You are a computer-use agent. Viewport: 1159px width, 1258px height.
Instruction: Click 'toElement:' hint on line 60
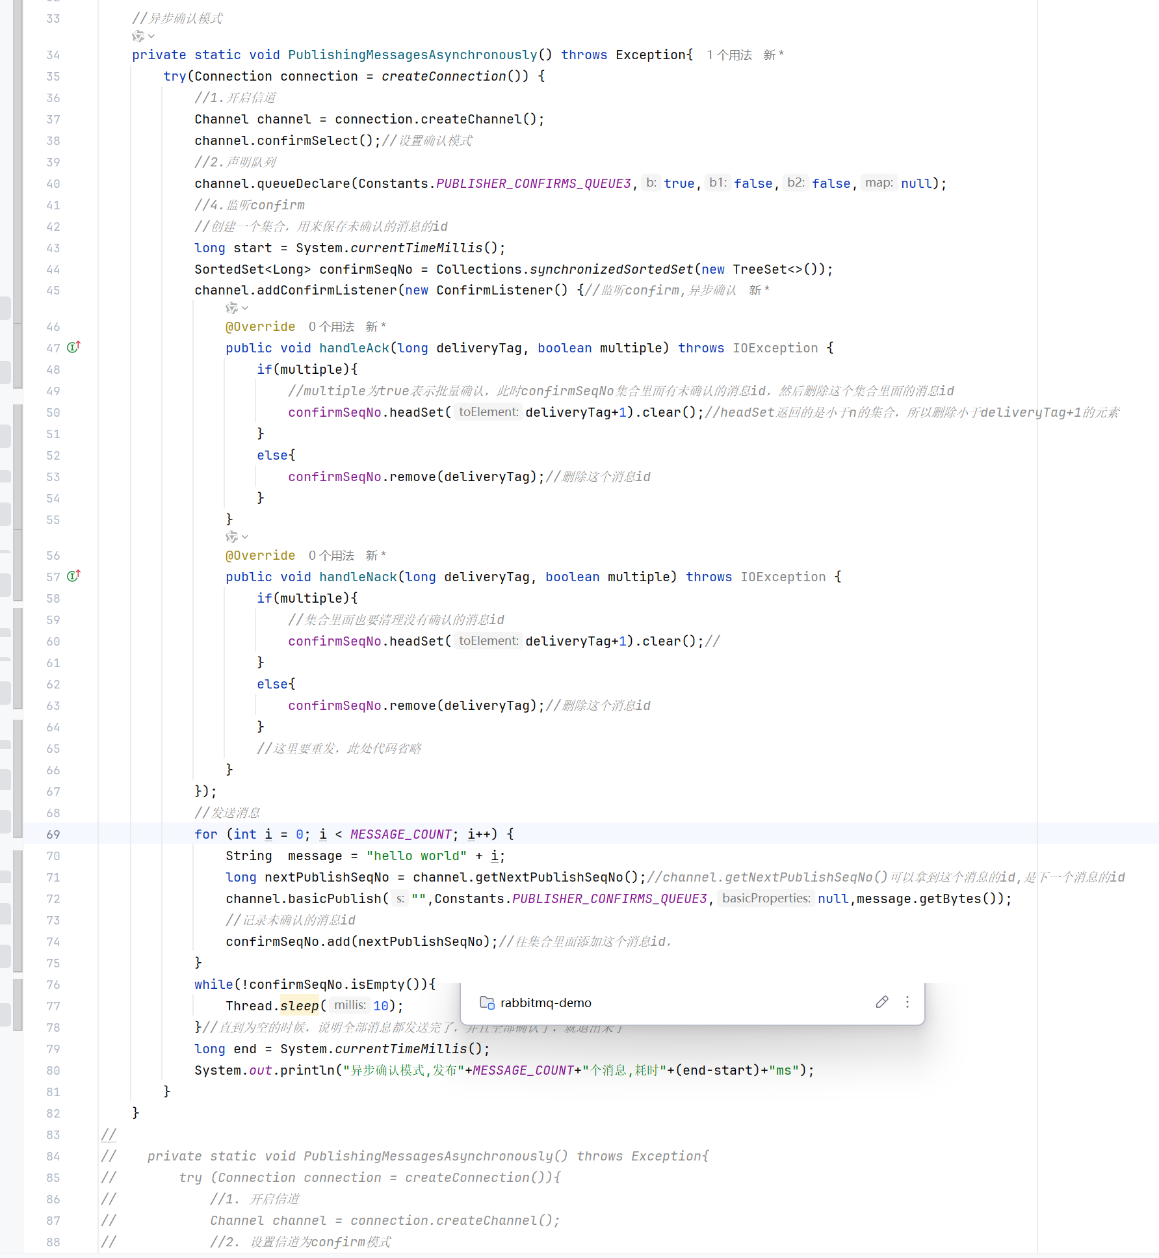click(x=489, y=641)
